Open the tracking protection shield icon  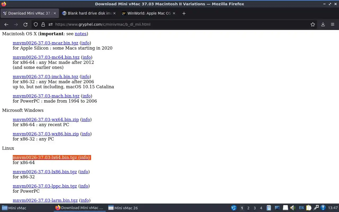coord(36,24)
